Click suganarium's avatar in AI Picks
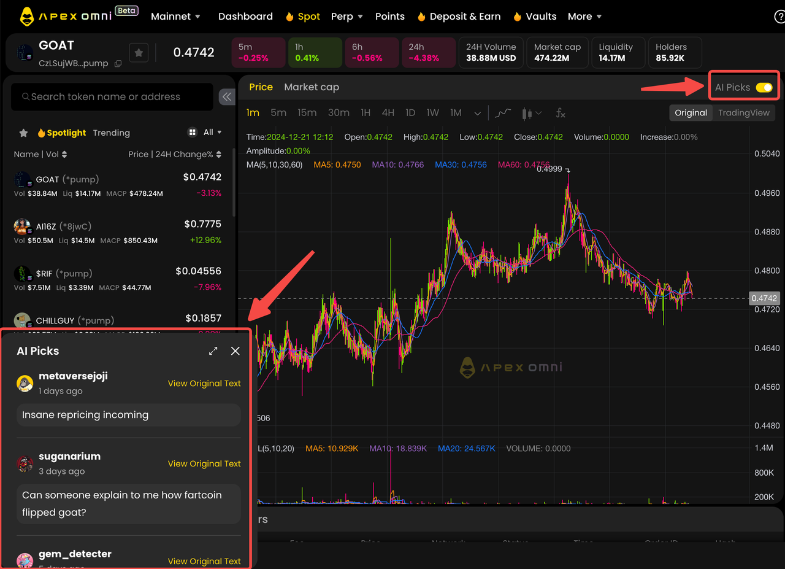Screen dimensions: 785x569 (x=25, y=463)
